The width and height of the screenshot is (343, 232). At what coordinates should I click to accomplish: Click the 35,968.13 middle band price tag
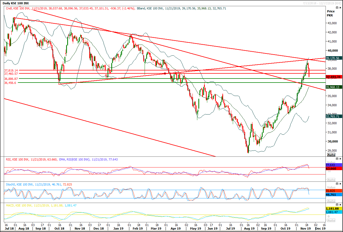[334, 87]
